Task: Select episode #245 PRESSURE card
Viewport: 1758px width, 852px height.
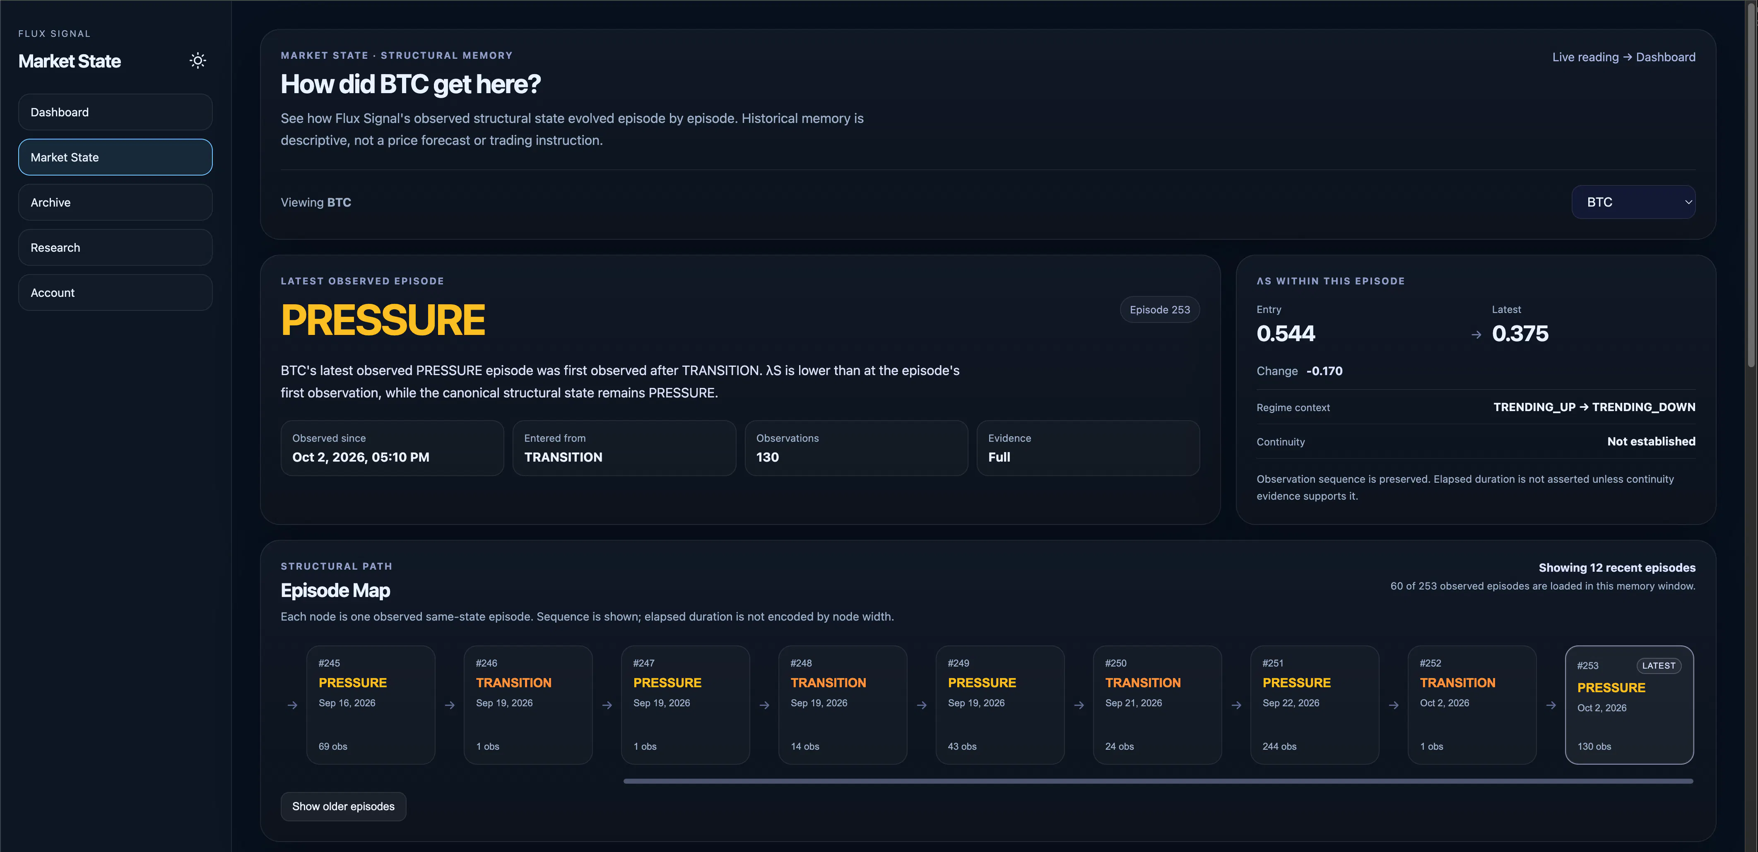Action: tap(371, 705)
